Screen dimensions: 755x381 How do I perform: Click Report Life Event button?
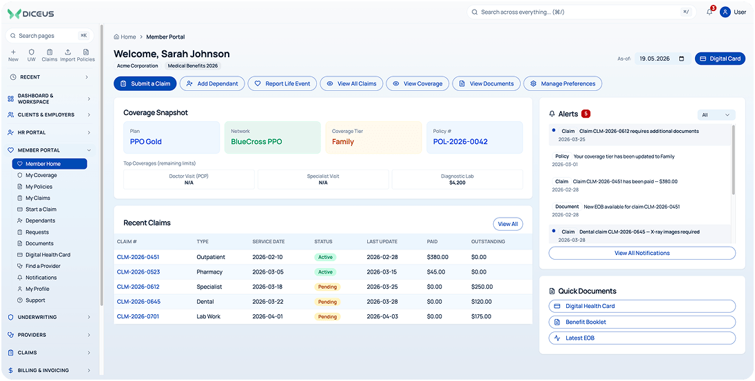tap(282, 83)
